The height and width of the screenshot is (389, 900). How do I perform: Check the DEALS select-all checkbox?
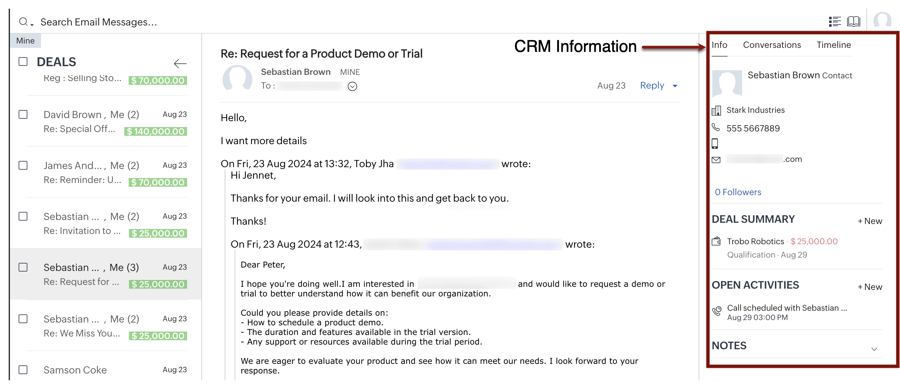[x=23, y=62]
